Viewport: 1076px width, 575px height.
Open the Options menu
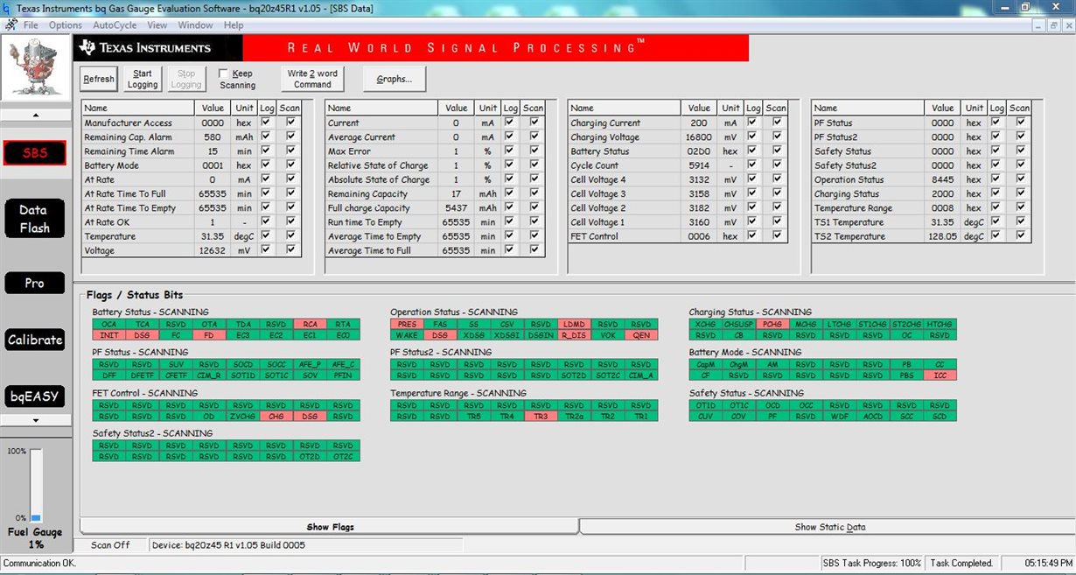65,25
